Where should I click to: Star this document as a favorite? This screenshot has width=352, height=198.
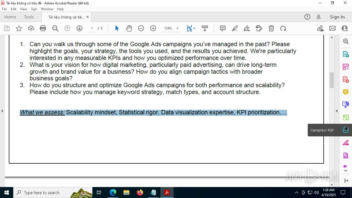point(19,28)
